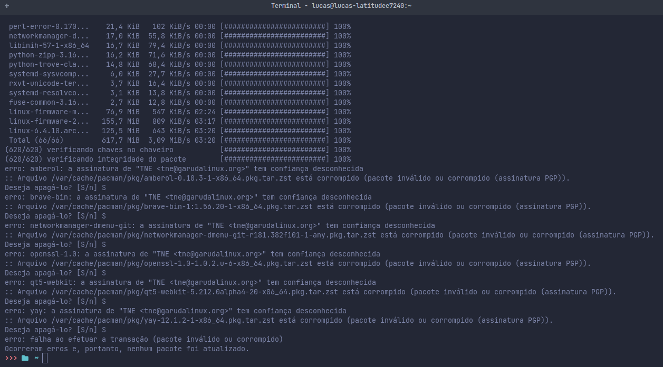Screen dimensions: 663x367
Task: Click the "Deseja apagá-lo? [S/n] S" line below the amberol file path
Action: (x=55, y=187)
